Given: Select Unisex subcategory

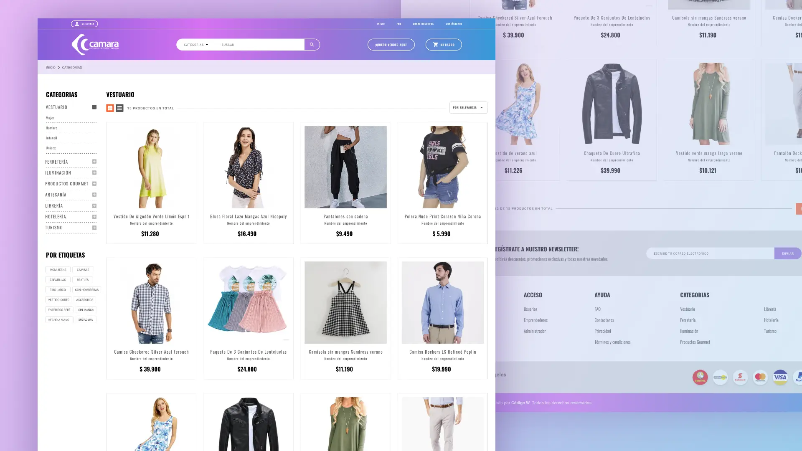Looking at the screenshot, I should point(51,148).
